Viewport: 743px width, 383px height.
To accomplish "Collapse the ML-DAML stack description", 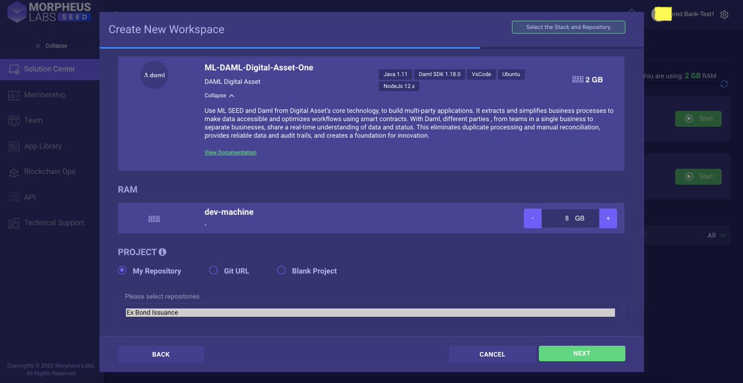I will pyautogui.click(x=219, y=96).
